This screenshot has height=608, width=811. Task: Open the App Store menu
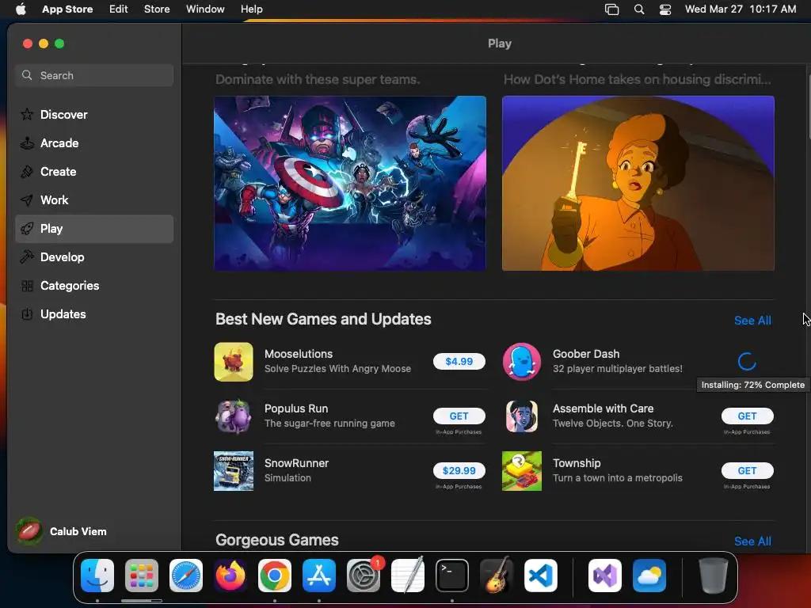coord(67,9)
